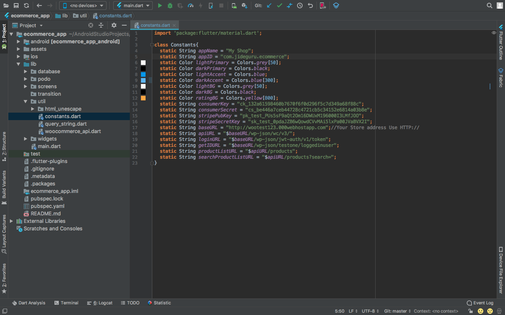Open the Dart Analysis tab
This screenshot has height=315, width=505.
click(x=29, y=303)
